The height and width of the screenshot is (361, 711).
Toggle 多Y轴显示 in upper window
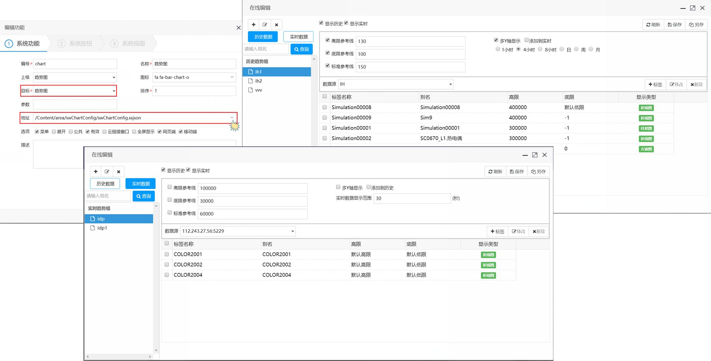(496, 40)
